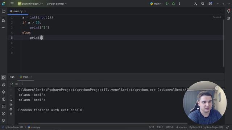Open the Git version control tool window
The height and width of the screenshot is (130, 232).
tap(4, 121)
